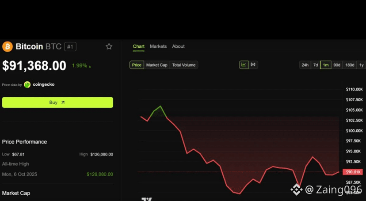This screenshot has width=366, height=201.
Task: Click the $91,368.00 price value
Action: tap(34, 66)
